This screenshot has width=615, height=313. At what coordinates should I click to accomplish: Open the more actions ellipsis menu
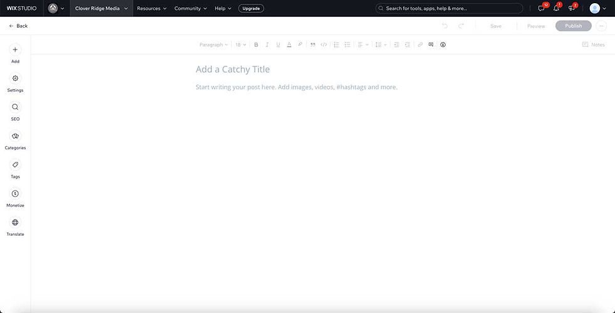[x=601, y=26]
